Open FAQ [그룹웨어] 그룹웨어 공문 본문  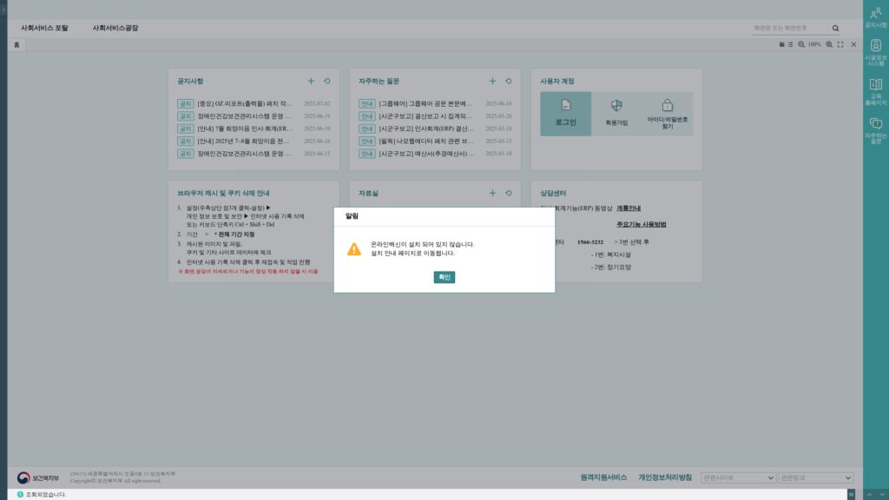[x=425, y=104]
